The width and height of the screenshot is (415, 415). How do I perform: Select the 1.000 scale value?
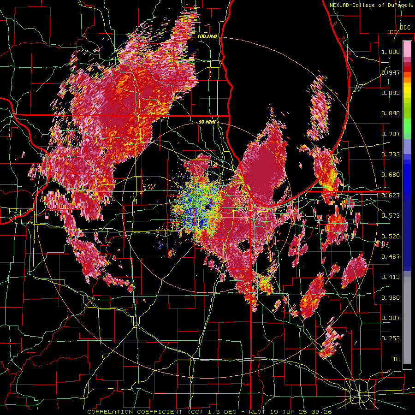click(x=391, y=52)
